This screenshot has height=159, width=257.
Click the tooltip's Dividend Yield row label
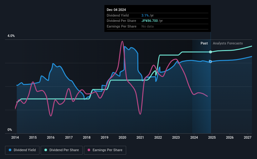point(118,15)
